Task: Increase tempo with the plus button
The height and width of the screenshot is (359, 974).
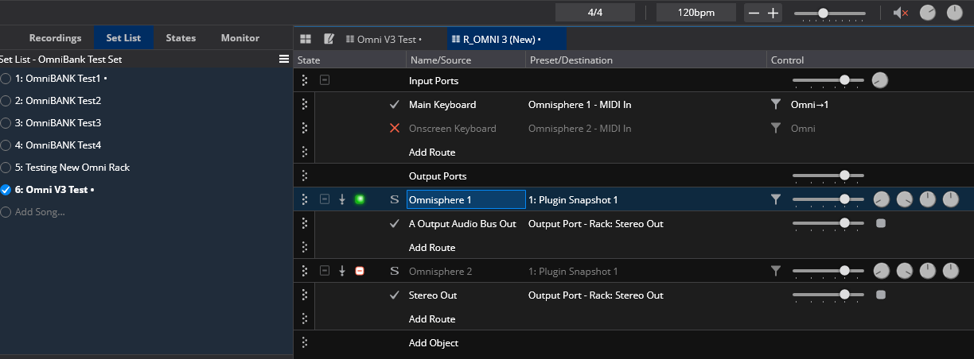Action: [773, 13]
